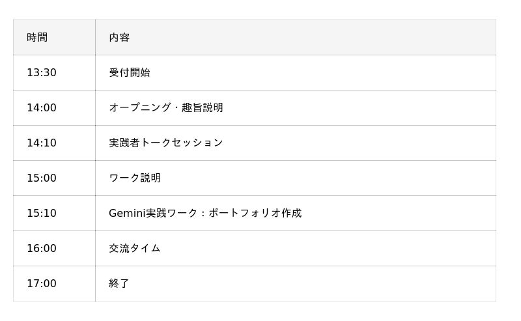This screenshot has width=521, height=321.
Task: Click the ワーク説明 entry
Action: [x=135, y=178]
